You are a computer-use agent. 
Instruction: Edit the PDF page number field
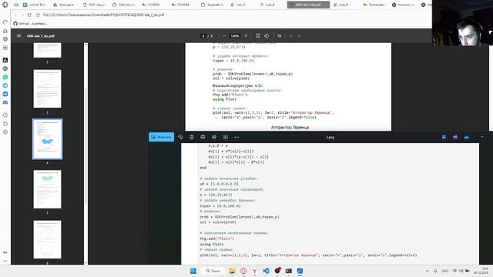(x=203, y=36)
